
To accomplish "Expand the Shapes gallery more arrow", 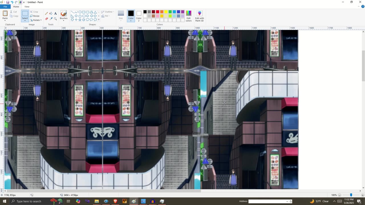I will click(x=99, y=20).
